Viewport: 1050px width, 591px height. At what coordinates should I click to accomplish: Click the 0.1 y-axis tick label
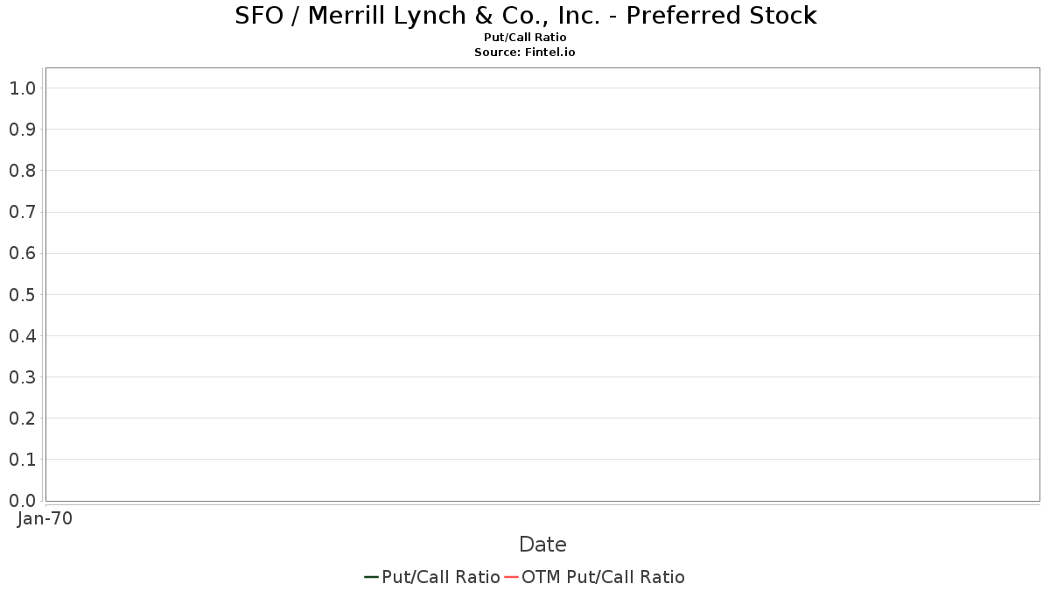click(22, 460)
